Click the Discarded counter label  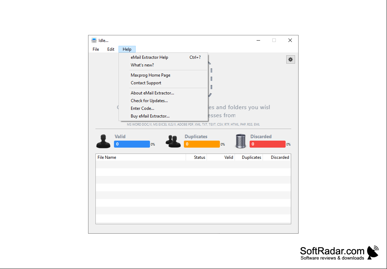(261, 137)
